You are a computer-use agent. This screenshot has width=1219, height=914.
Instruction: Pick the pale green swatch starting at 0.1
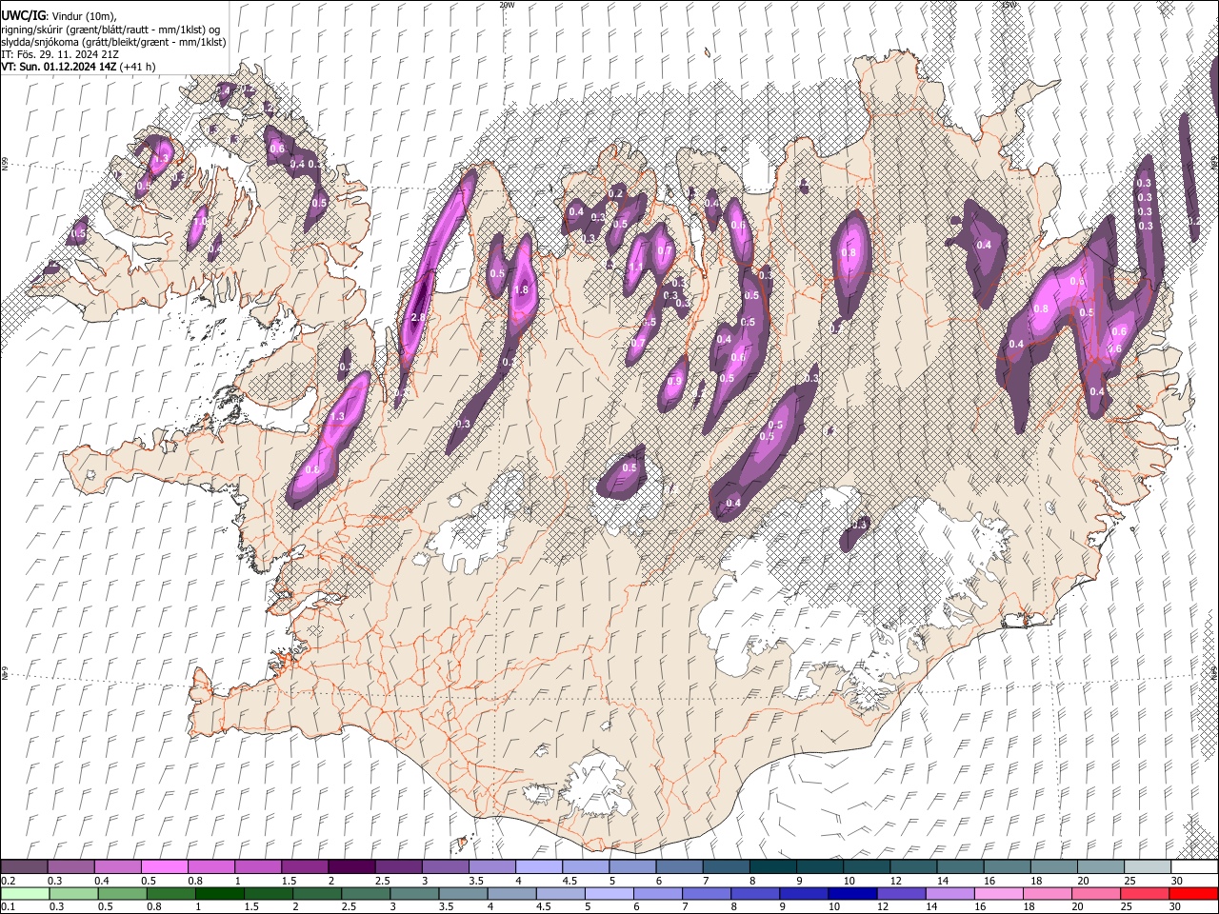pyautogui.click(x=25, y=893)
